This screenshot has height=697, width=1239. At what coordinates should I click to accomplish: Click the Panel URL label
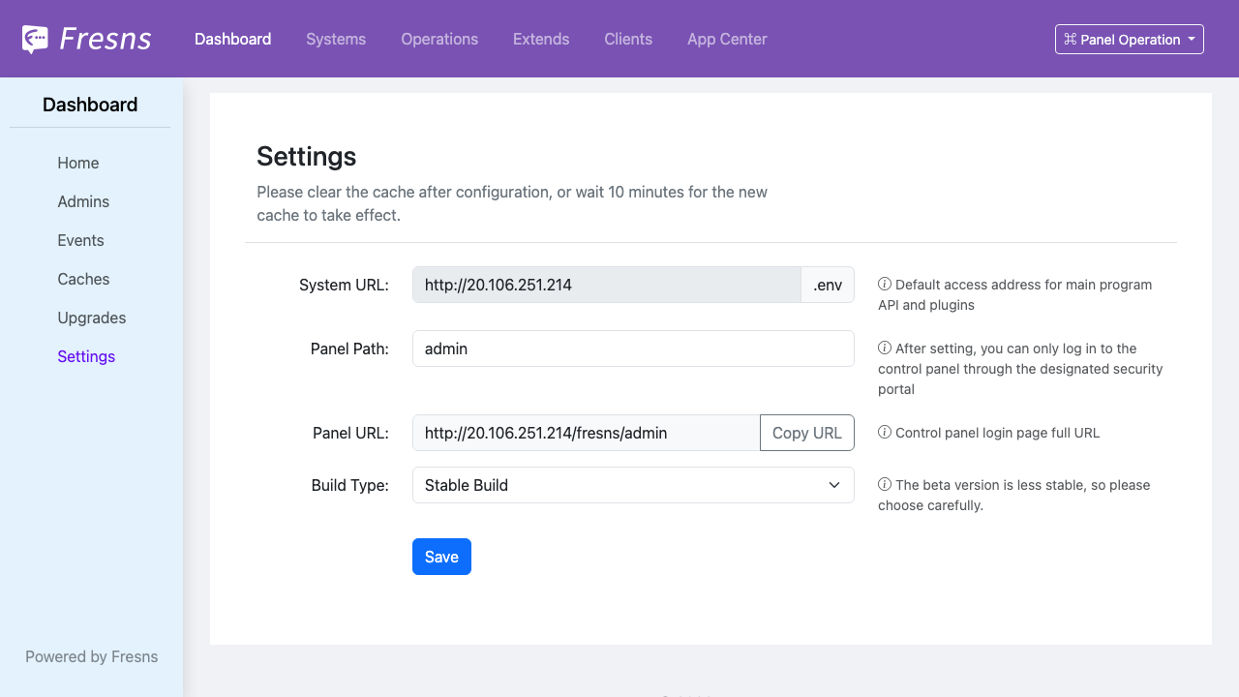(350, 433)
